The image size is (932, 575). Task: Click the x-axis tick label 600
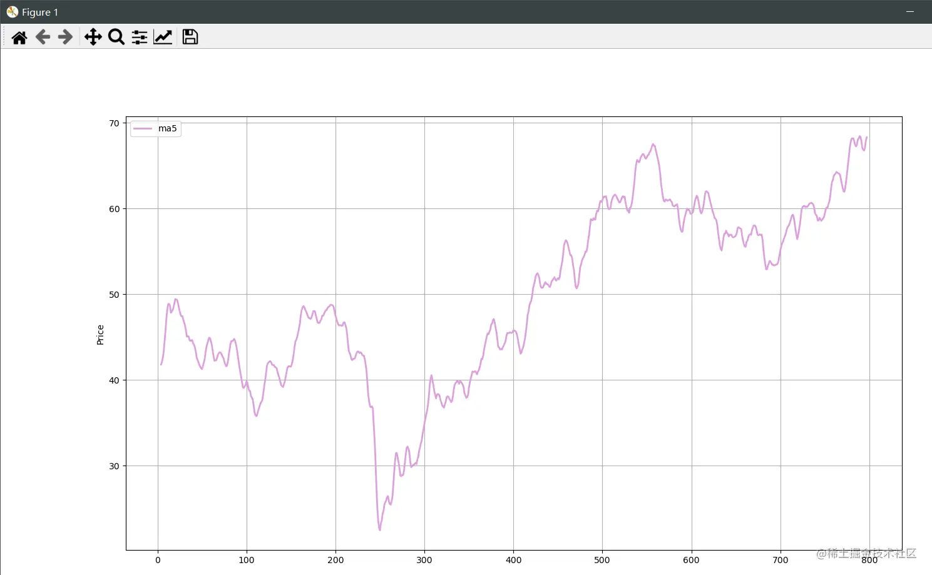coord(691,560)
